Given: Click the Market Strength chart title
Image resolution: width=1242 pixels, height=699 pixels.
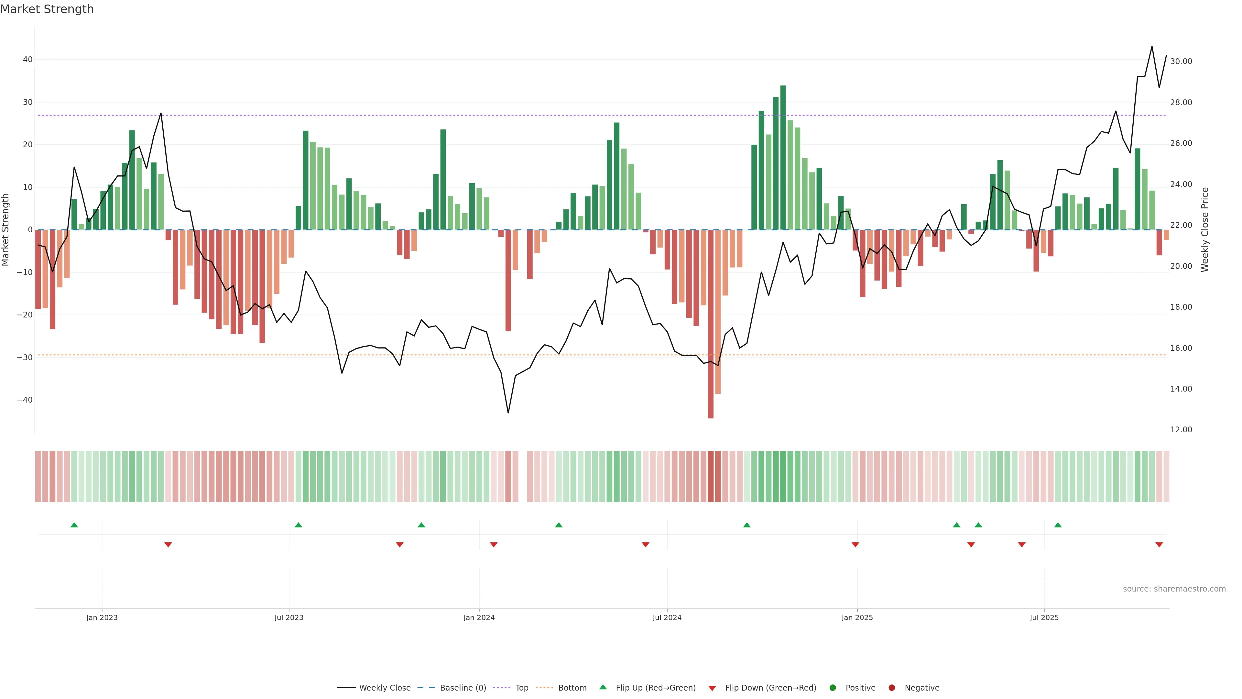Looking at the screenshot, I should [47, 9].
